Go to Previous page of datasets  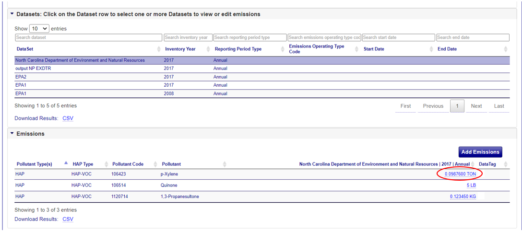(x=433, y=106)
